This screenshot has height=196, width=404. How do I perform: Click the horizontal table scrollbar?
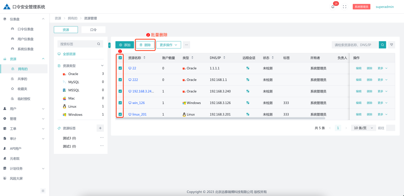pos(221,118)
